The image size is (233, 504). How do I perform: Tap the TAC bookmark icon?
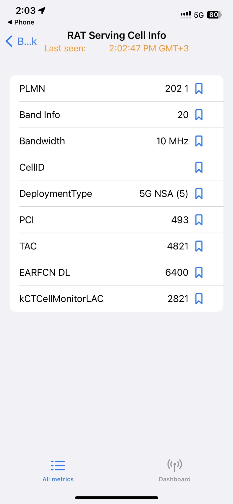[x=199, y=246]
